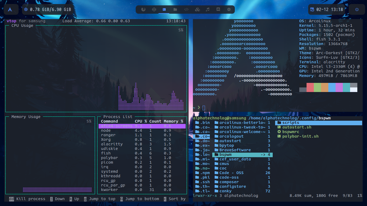Click the calendar icon next to 02-12

click(x=312, y=9)
